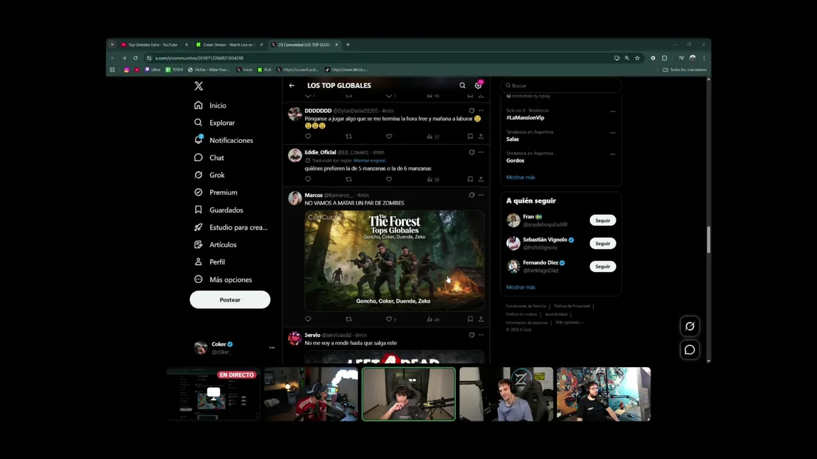Click Mostrar más under trends
817x459 pixels.
coord(521,177)
